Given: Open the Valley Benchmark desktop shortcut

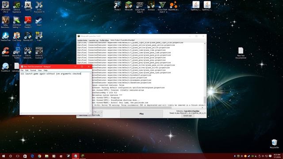Looking at the screenshot, I should point(5,23).
